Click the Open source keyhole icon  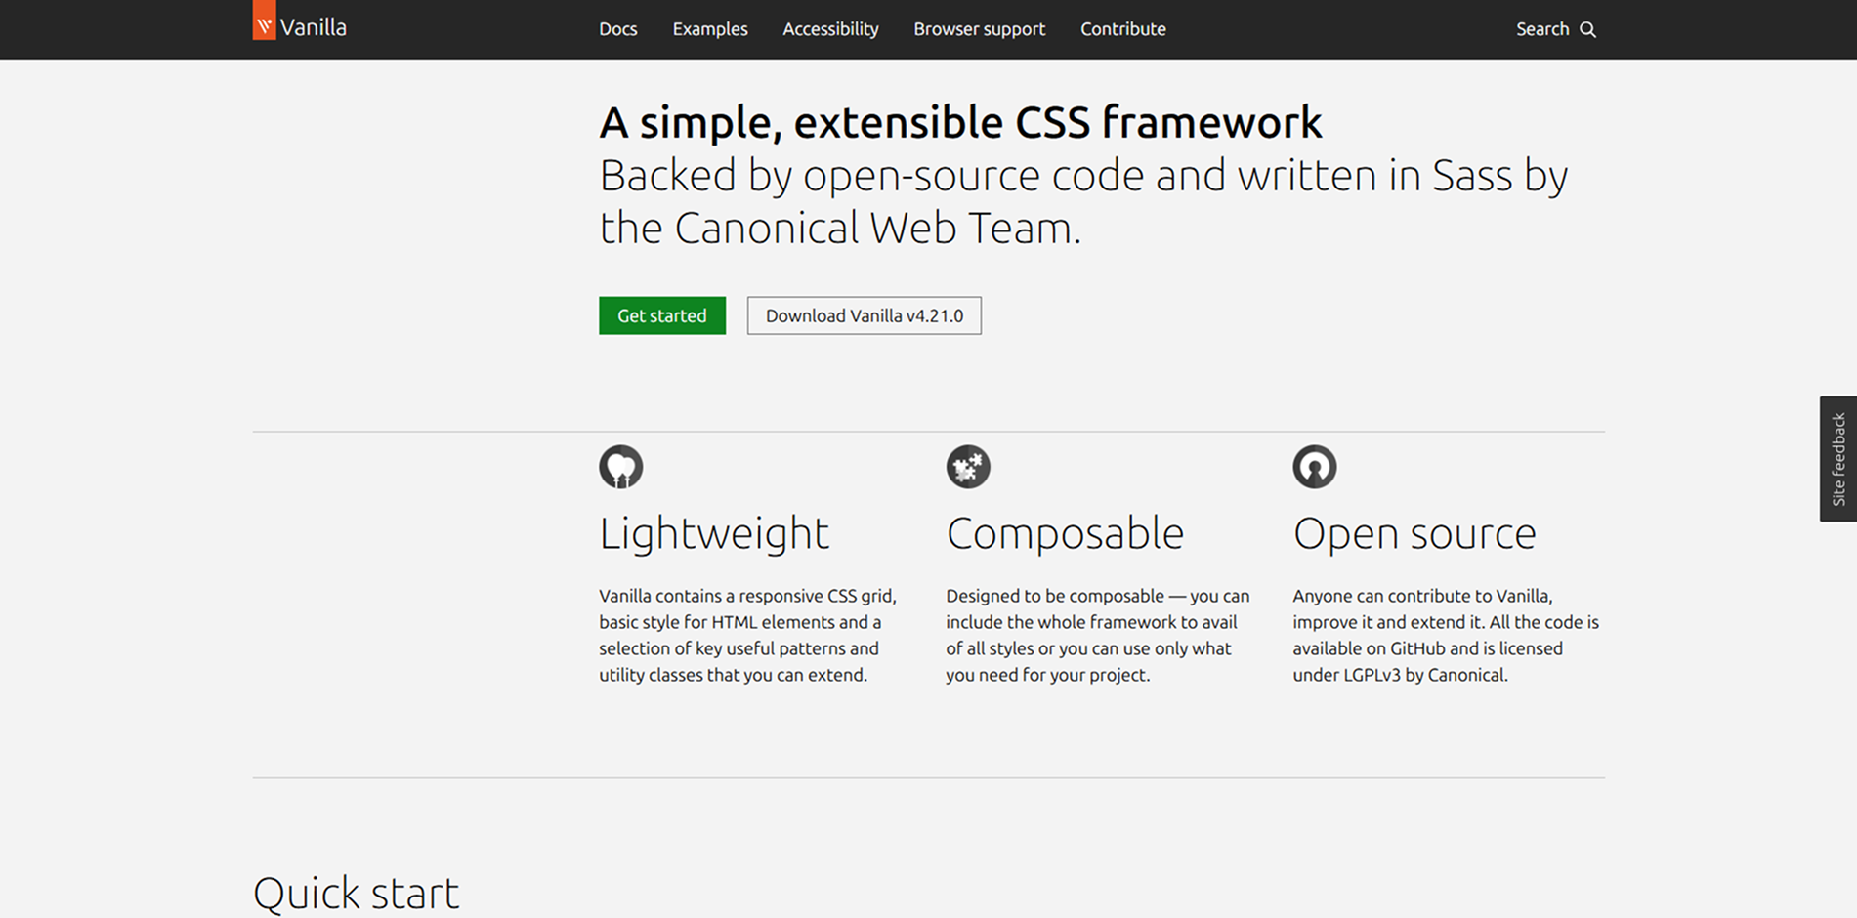coord(1315,467)
